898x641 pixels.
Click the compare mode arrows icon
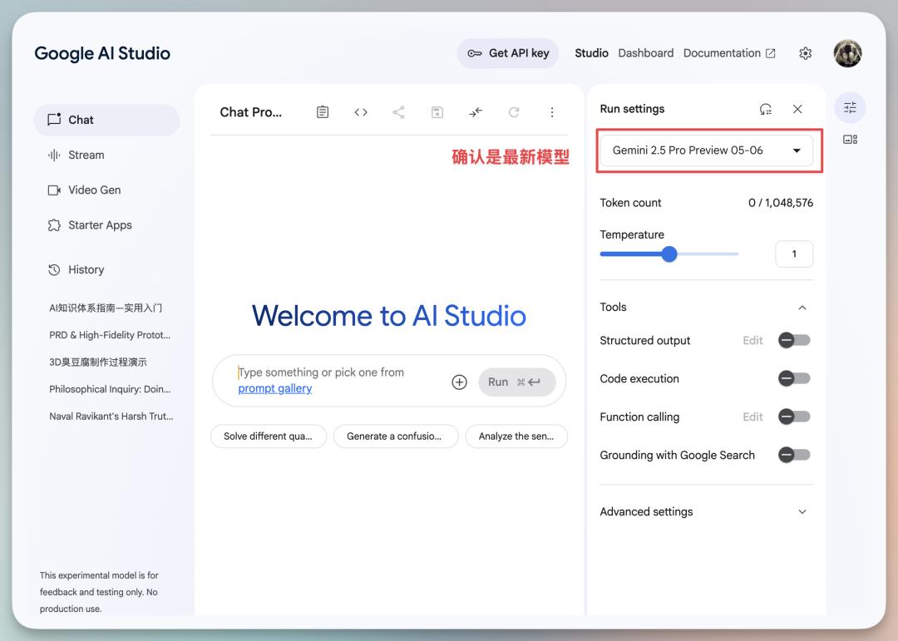tap(476, 112)
